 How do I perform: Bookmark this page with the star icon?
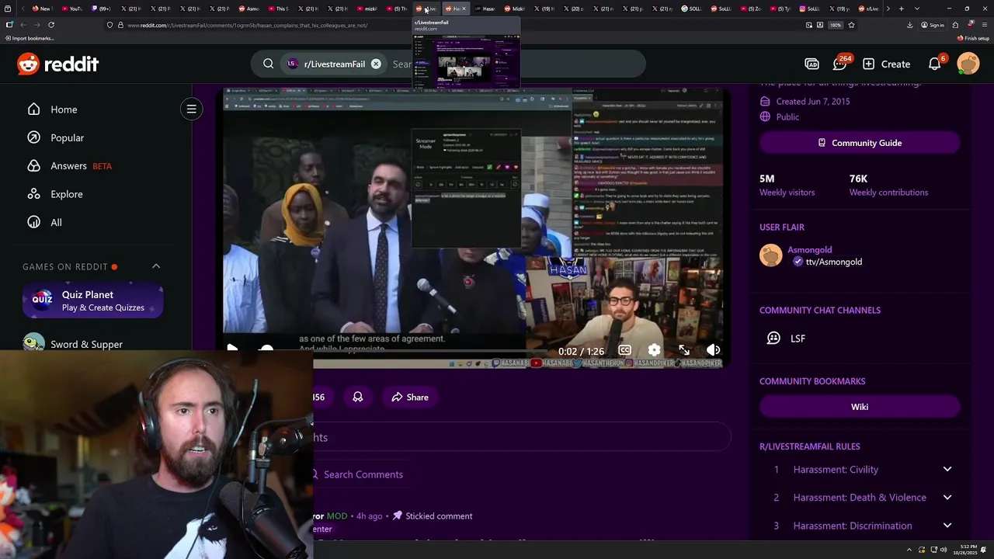click(x=851, y=25)
